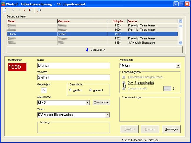Toggle DLV - Startpassinhaber checkbox
The width and height of the screenshot is (191, 143).
coord(124,83)
